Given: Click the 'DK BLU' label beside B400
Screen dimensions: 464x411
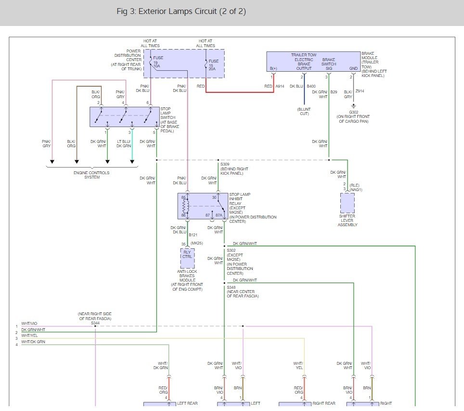Looking at the screenshot, I should click(x=296, y=86).
